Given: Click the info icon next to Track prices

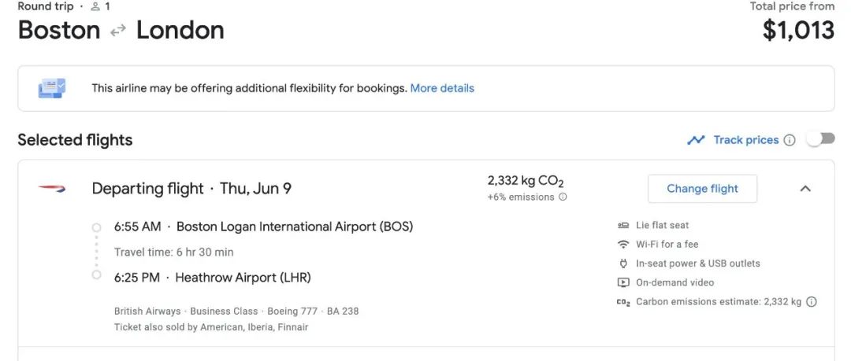Looking at the screenshot, I should (x=790, y=140).
